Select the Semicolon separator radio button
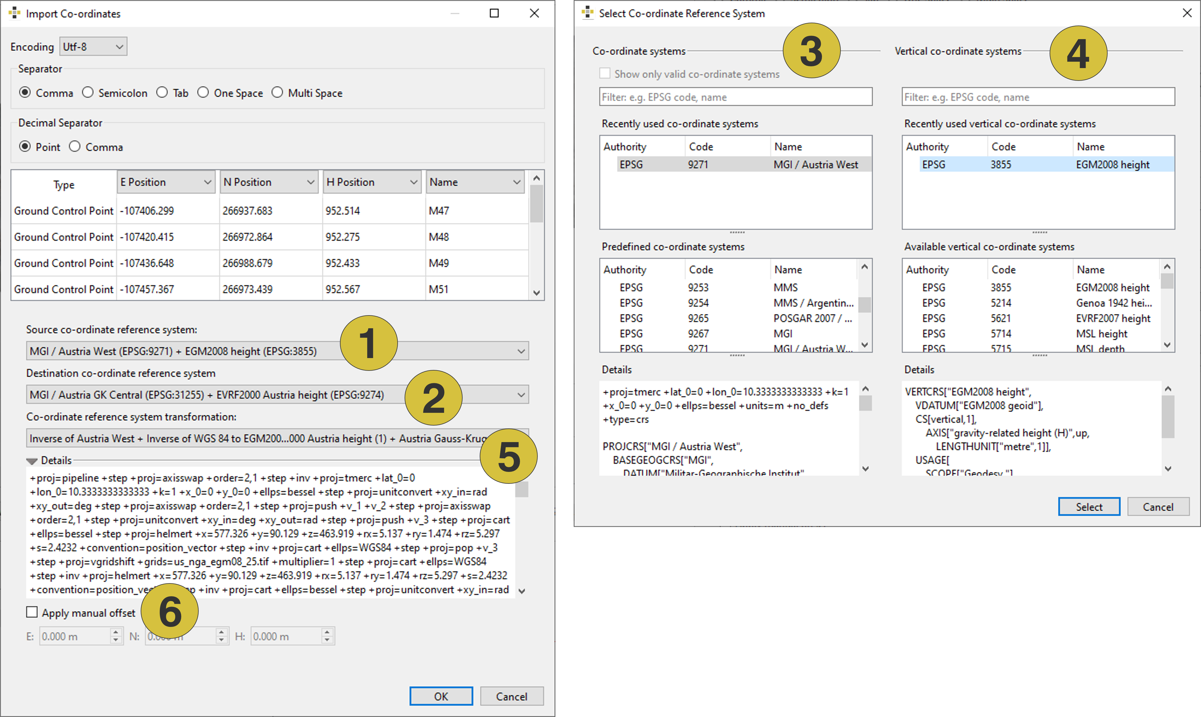Viewport: 1201px width, 717px height. [x=88, y=93]
